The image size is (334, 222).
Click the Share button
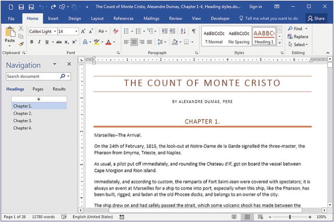coord(316,19)
